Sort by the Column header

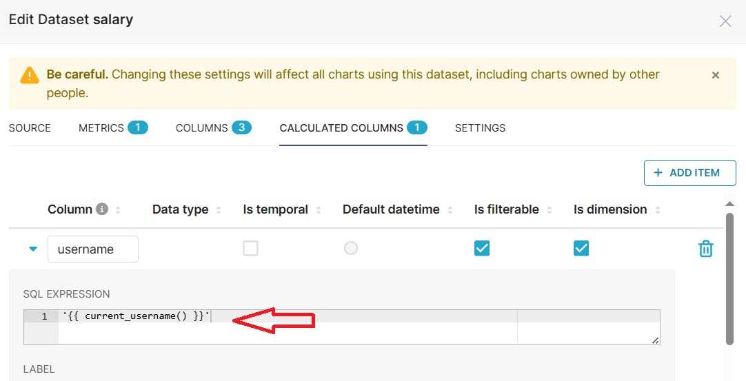pos(118,209)
